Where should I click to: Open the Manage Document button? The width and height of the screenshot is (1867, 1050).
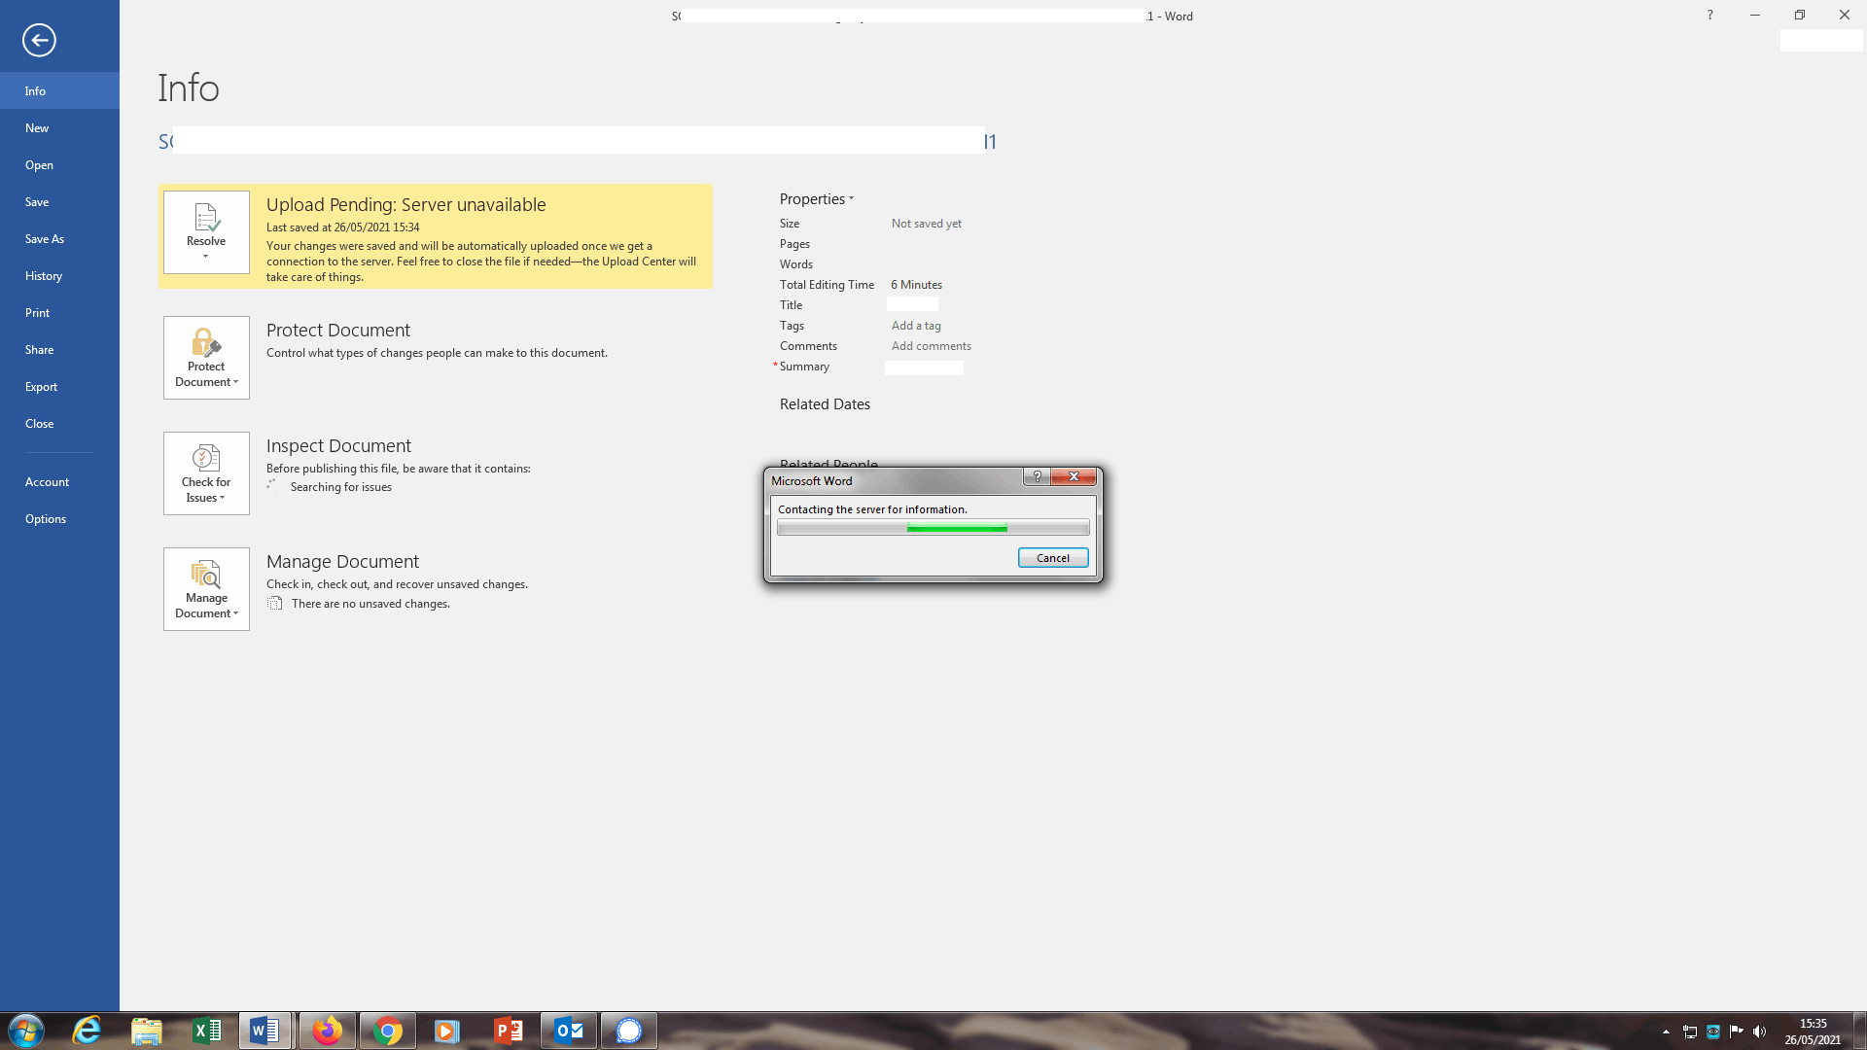pyautogui.click(x=206, y=589)
